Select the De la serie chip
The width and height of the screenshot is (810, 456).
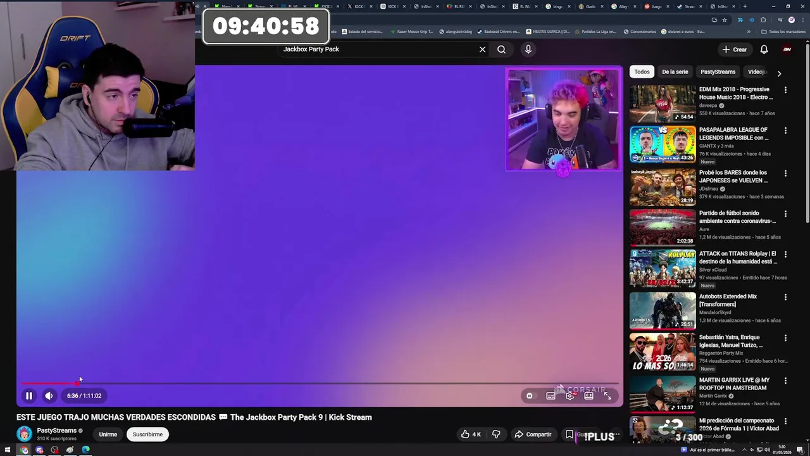click(x=675, y=72)
